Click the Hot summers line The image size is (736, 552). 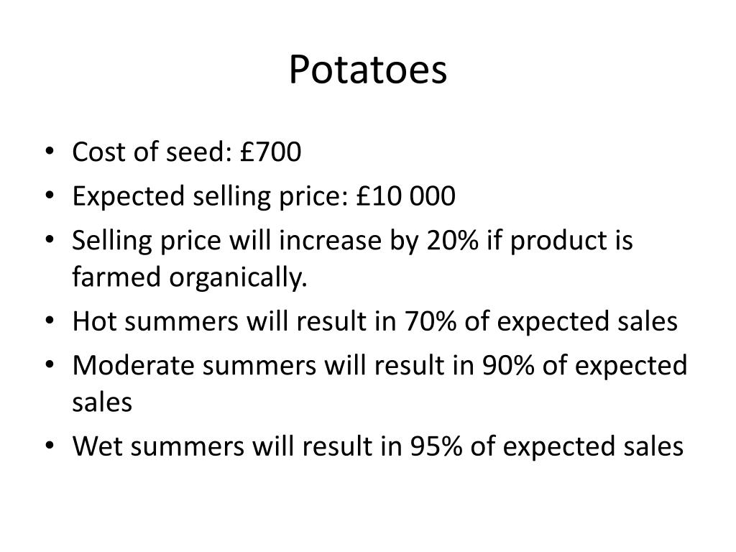(x=374, y=321)
